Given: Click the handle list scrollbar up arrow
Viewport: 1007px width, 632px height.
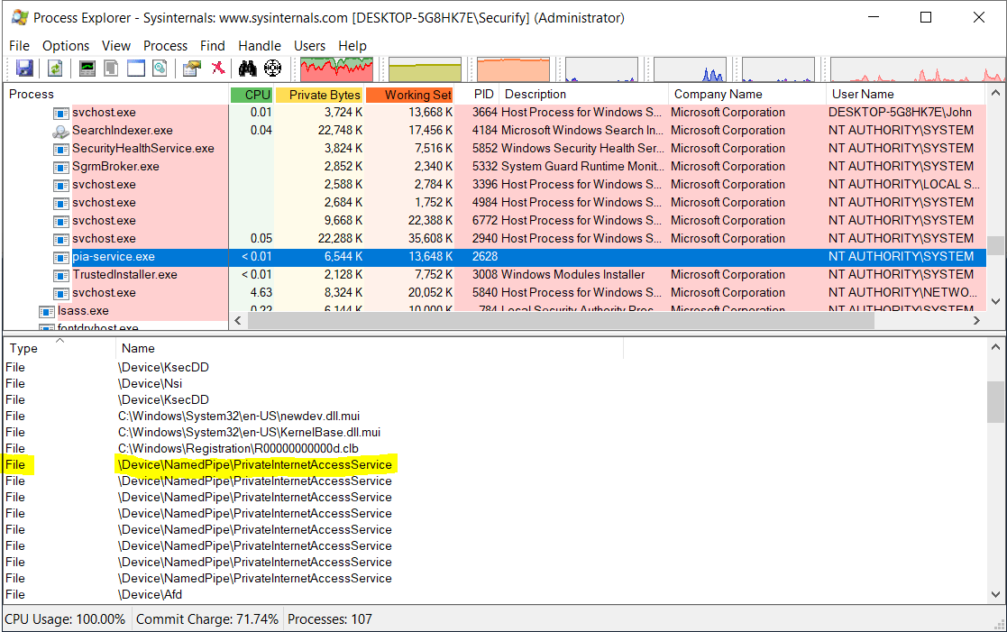Looking at the screenshot, I should 995,347.
